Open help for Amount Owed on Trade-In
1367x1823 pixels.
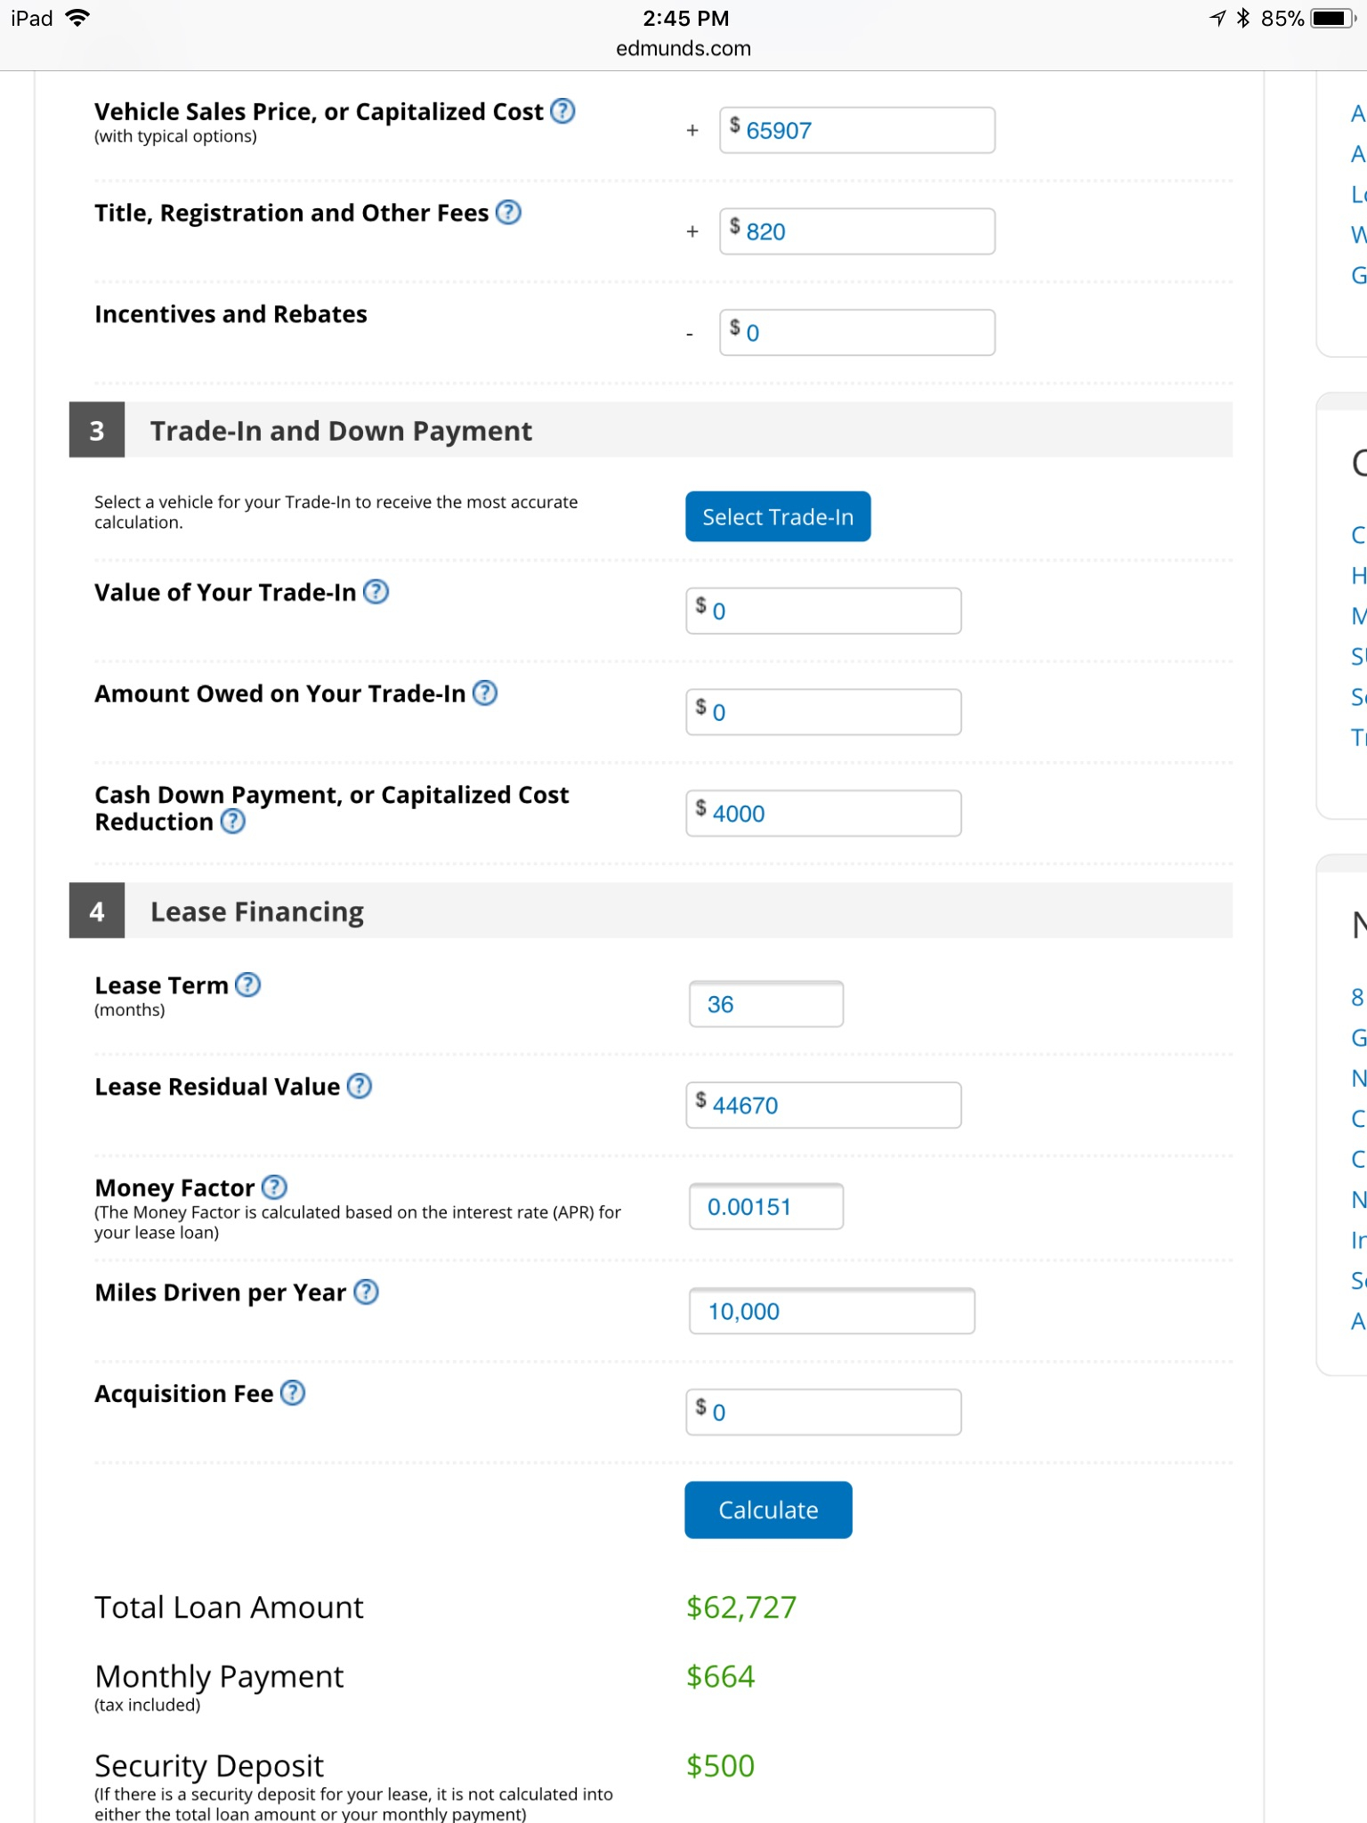click(x=485, y=693)
